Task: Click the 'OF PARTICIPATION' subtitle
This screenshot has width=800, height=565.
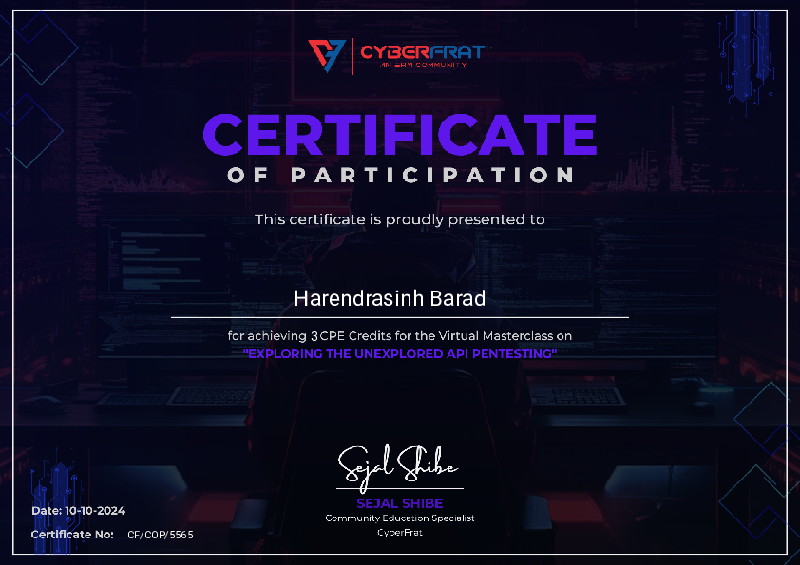Action: pos(401,176)
